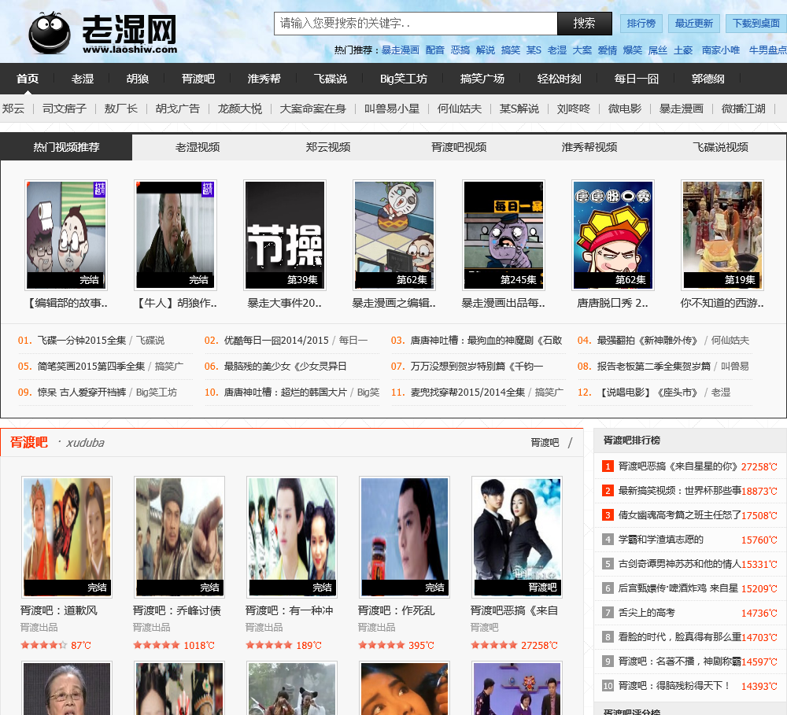
Task: Switch to the 老湿视频 tab
Action: coord(198,147)
